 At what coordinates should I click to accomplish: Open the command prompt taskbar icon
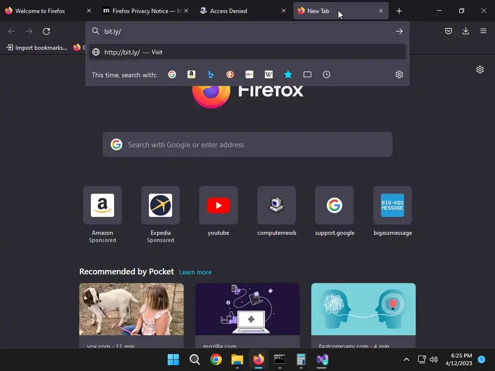pos(280,359)
